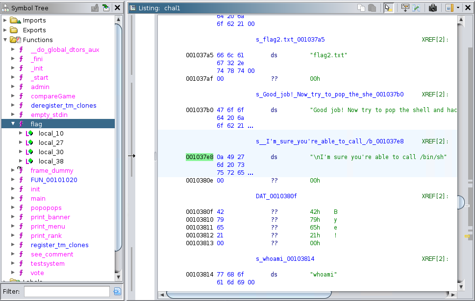
Task: Expand the compareGame function node
Action: coord(13,96)
